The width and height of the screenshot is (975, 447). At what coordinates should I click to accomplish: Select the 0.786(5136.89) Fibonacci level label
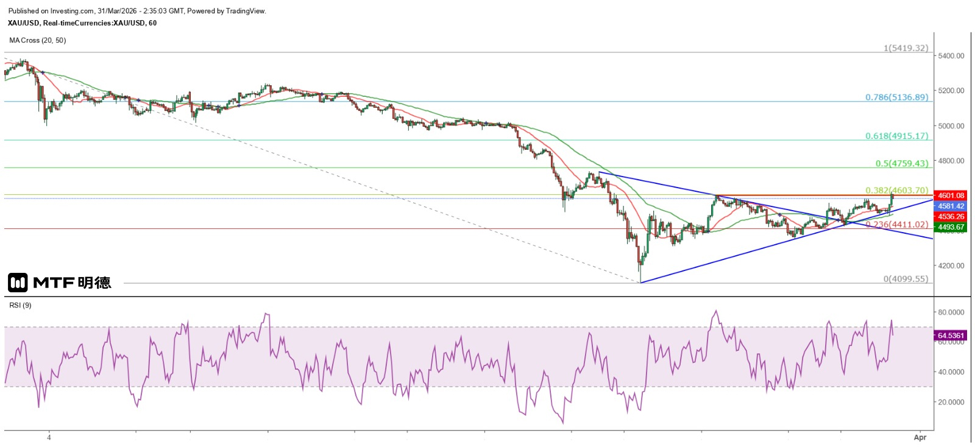[x=897, y=97]
